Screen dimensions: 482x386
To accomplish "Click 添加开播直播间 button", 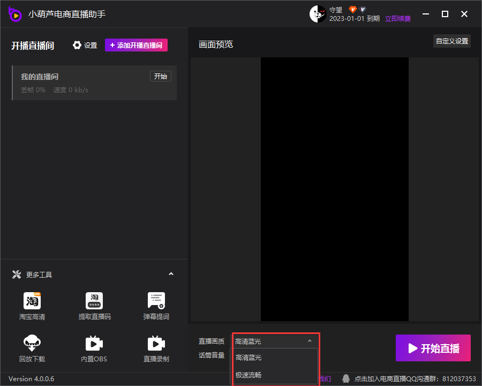I will coord(136,46).
